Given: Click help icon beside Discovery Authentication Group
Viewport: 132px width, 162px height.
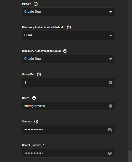Looking at the screenshot, I should tap(65, 51).
